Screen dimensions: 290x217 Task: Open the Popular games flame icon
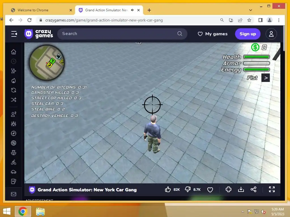[x=14, y=81]
